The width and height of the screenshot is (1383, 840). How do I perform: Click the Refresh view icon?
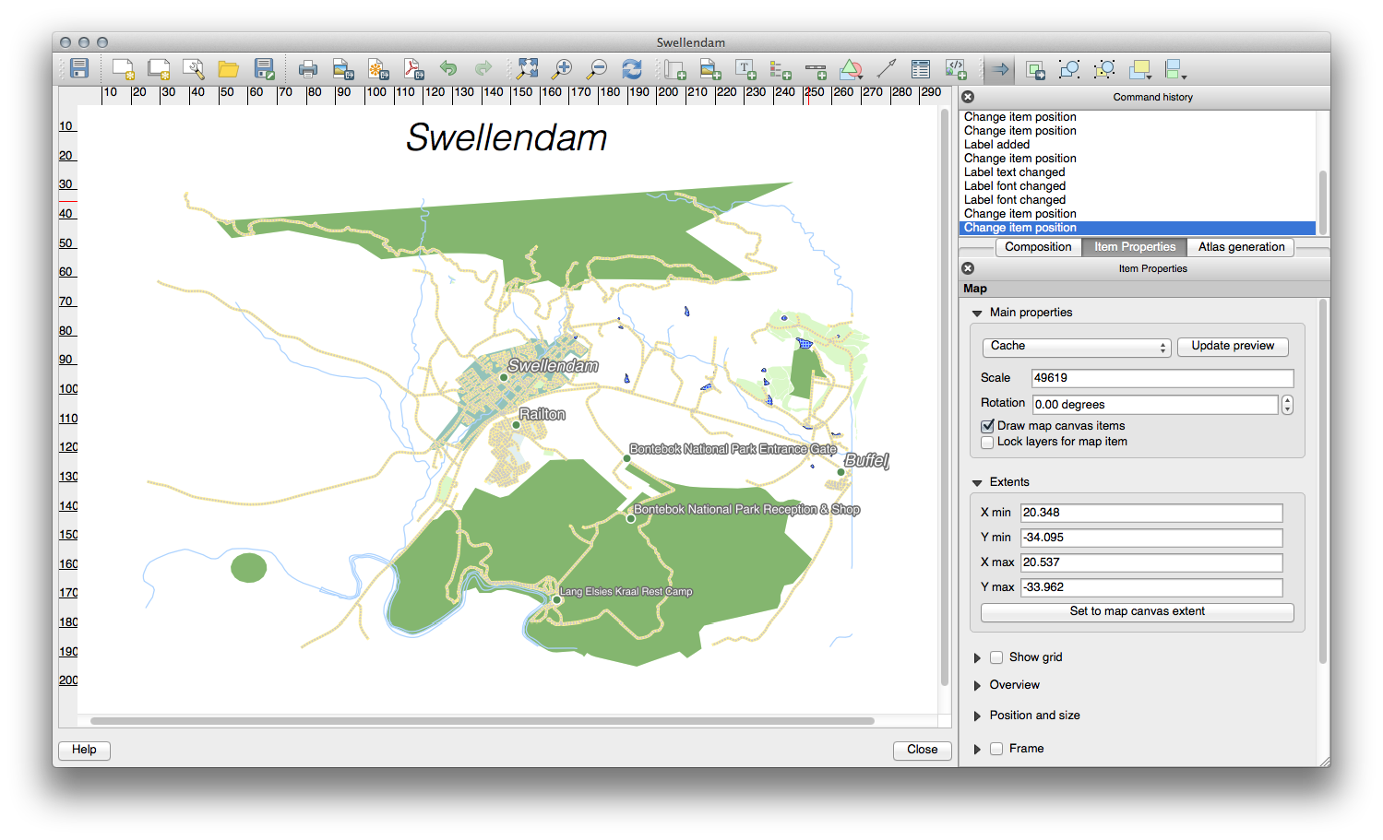tap(632, 69)
